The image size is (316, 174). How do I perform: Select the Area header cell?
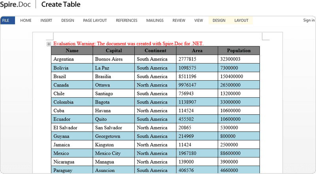(x=197, y=51)
